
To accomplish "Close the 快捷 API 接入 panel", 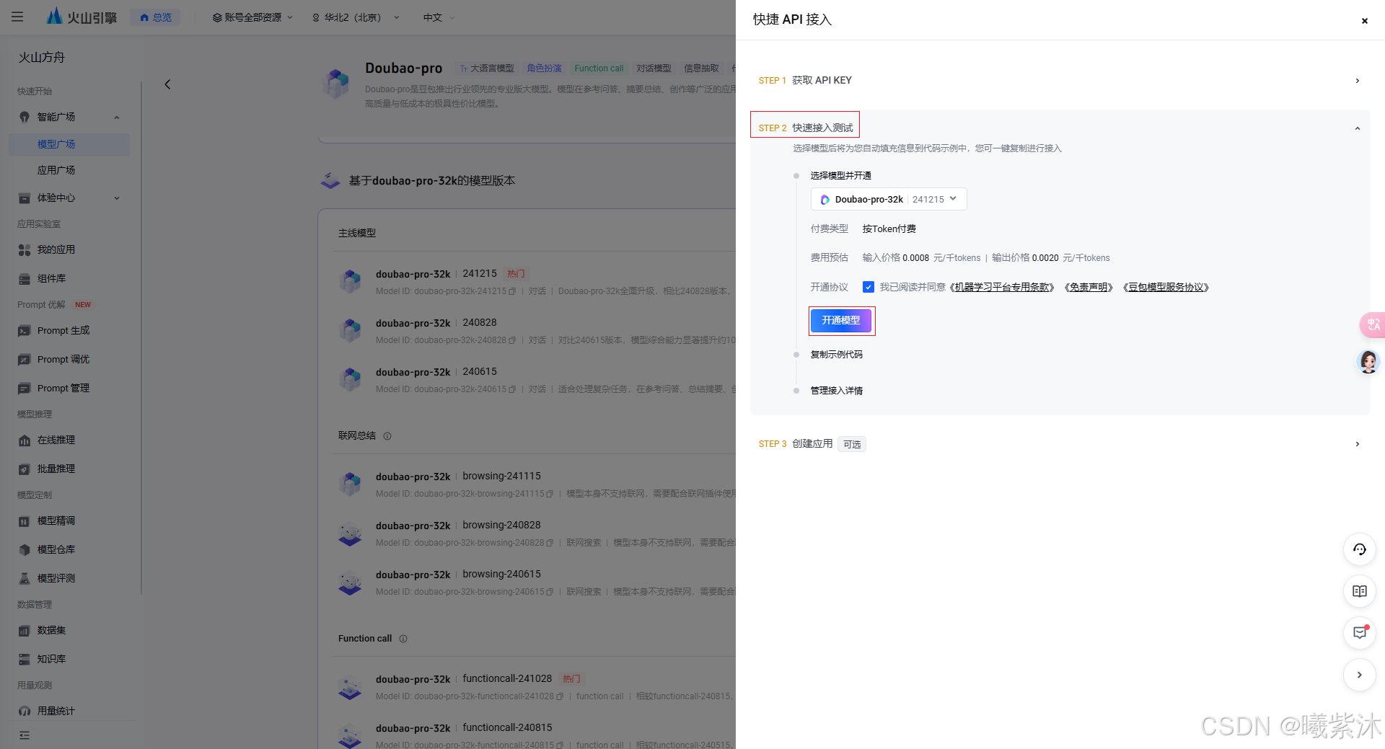I will click(x=1364, y=21).
